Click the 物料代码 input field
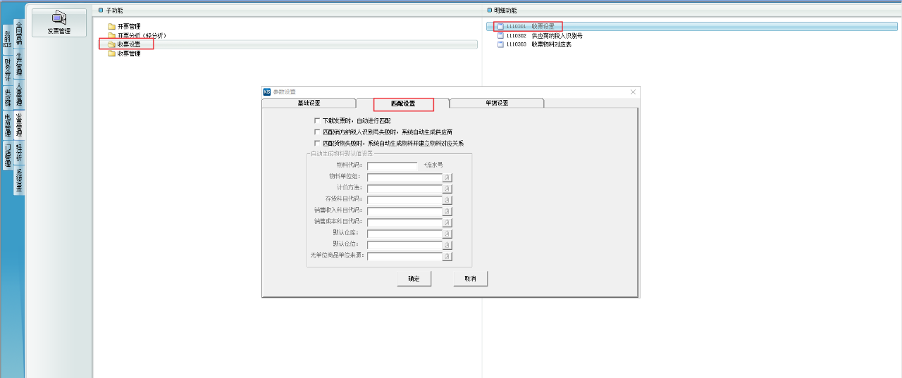The image size is (902, 378). pos(392,166)
